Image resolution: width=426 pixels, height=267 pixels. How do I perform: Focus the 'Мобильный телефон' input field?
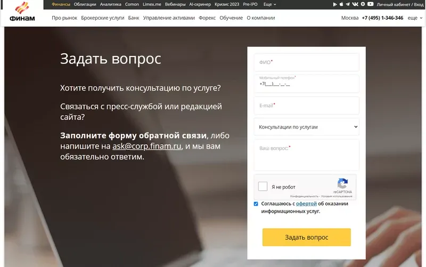[x=307, y=84]
